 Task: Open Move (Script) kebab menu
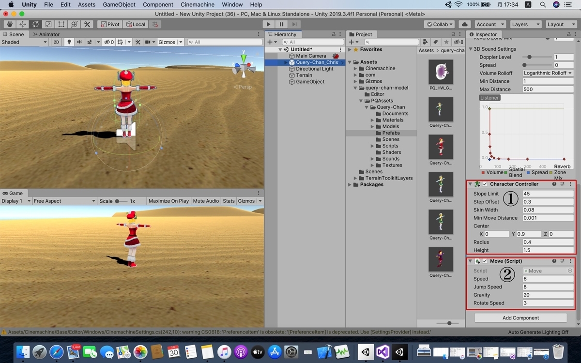(570, 261)
